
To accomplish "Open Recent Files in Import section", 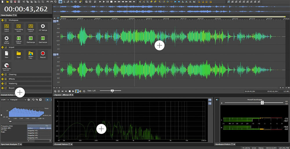I will point(31,55).
